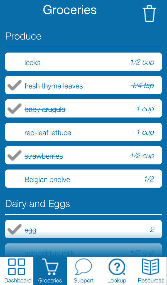This screenshot has height=285, width=167.
Task: Uncheck the baby arugula checkmark
Action: pos(14,109)
